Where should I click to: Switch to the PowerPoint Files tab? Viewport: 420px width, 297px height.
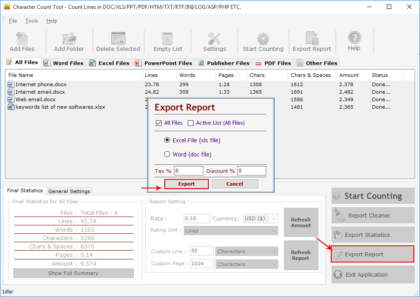point(164,63)
